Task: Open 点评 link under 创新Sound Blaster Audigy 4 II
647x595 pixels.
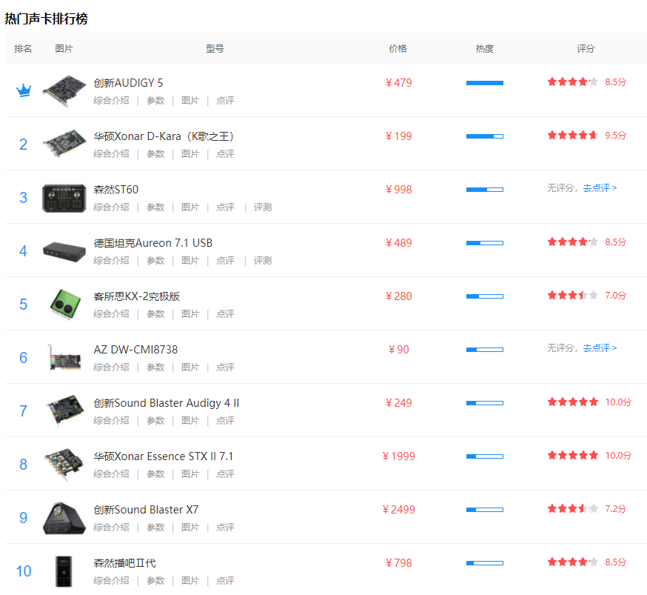Action: [x=225, y=421]
